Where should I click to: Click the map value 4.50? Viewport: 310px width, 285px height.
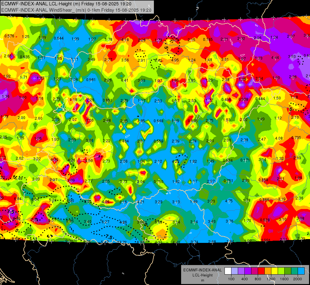point(89,161)
